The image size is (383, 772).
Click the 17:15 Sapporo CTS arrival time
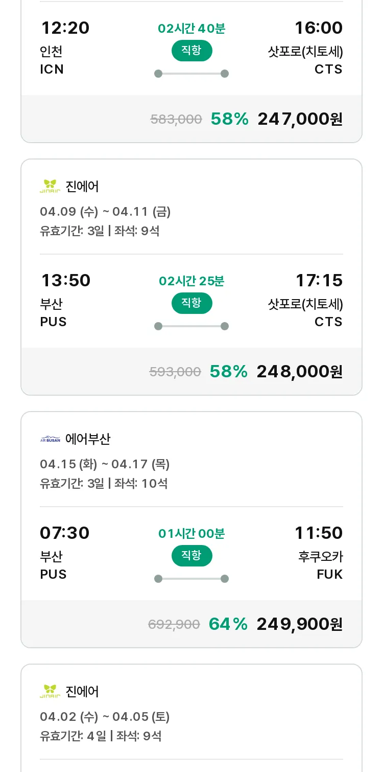point(319,281)
